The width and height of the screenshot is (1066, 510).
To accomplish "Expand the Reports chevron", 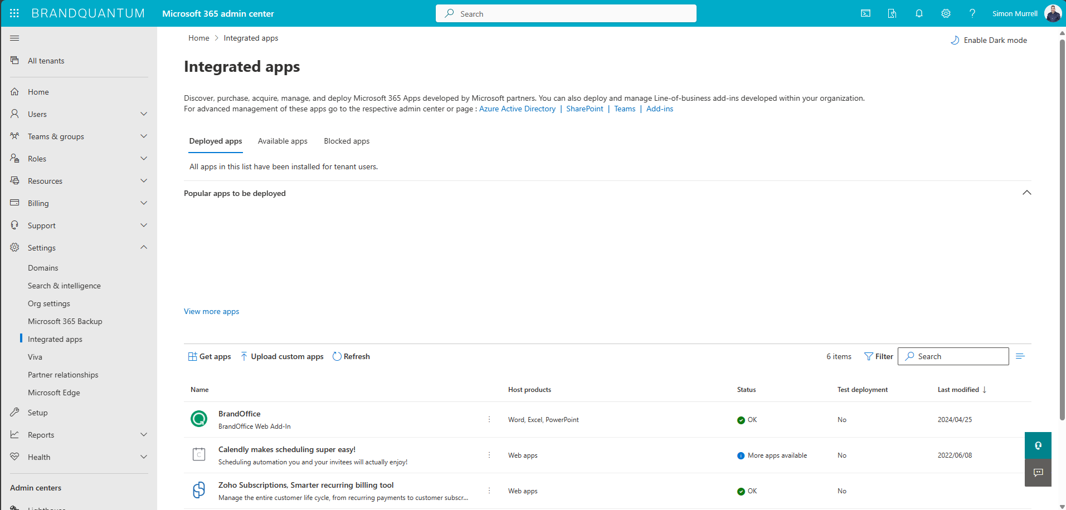I will [144, 435].
